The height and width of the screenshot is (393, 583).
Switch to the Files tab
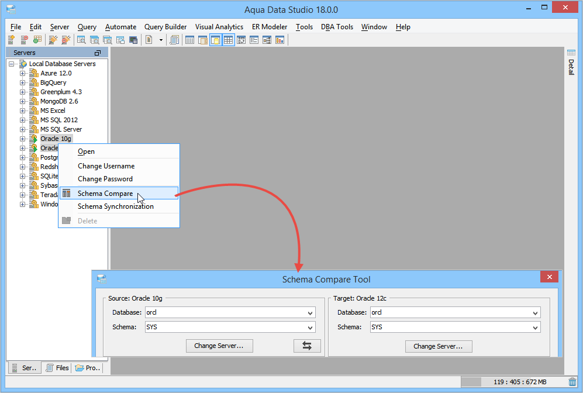pyautogui.click(x=57, y=368)
